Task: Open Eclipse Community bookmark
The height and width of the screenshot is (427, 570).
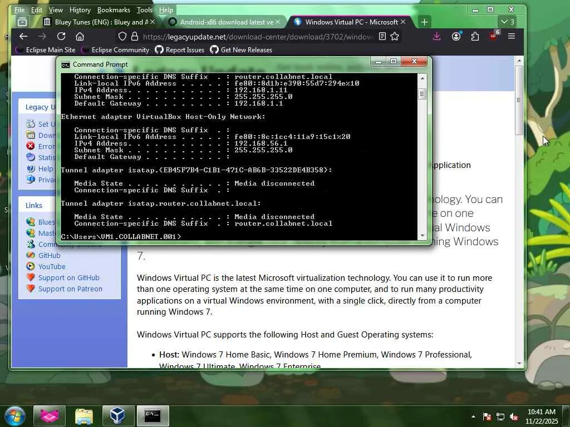Action: click(x=115, y=50)
